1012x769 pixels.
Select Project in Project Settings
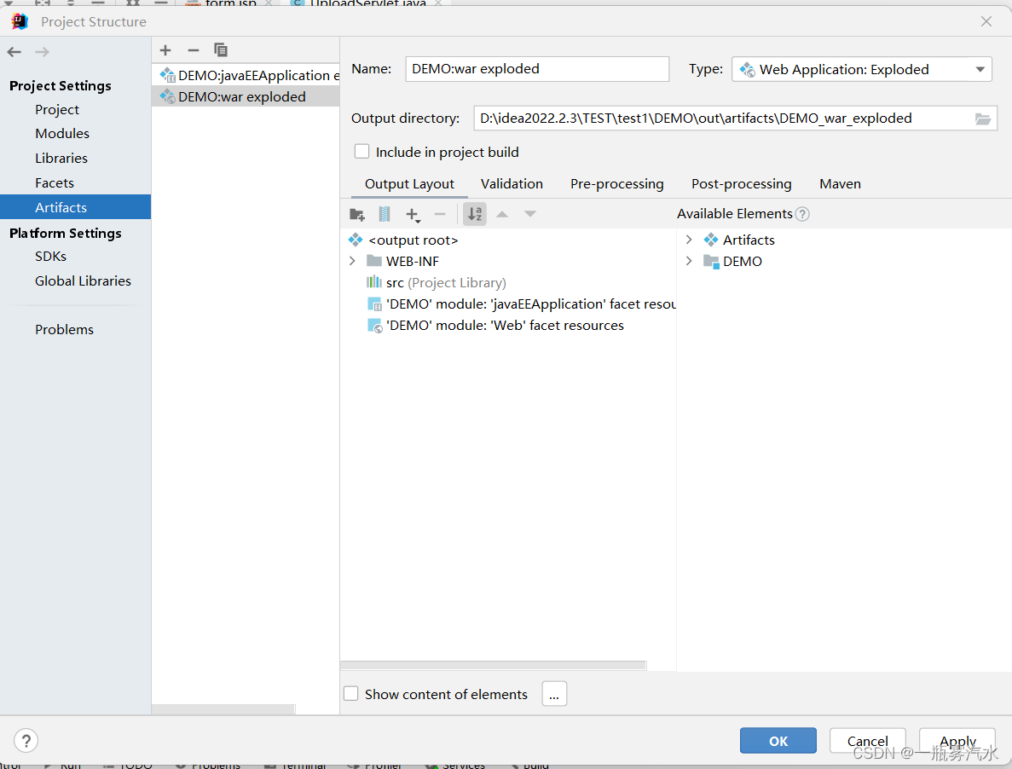[x=57, y=110]
